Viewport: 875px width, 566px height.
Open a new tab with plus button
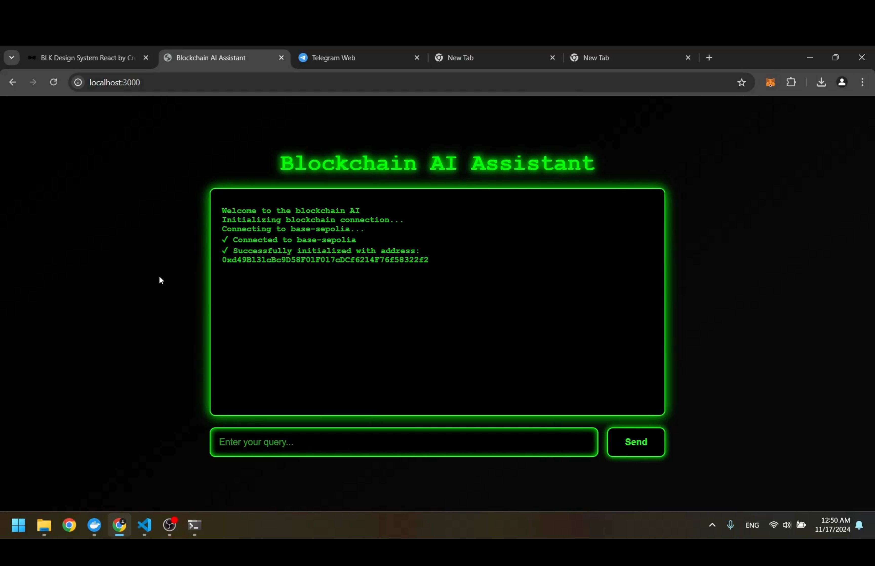point(709,58)
